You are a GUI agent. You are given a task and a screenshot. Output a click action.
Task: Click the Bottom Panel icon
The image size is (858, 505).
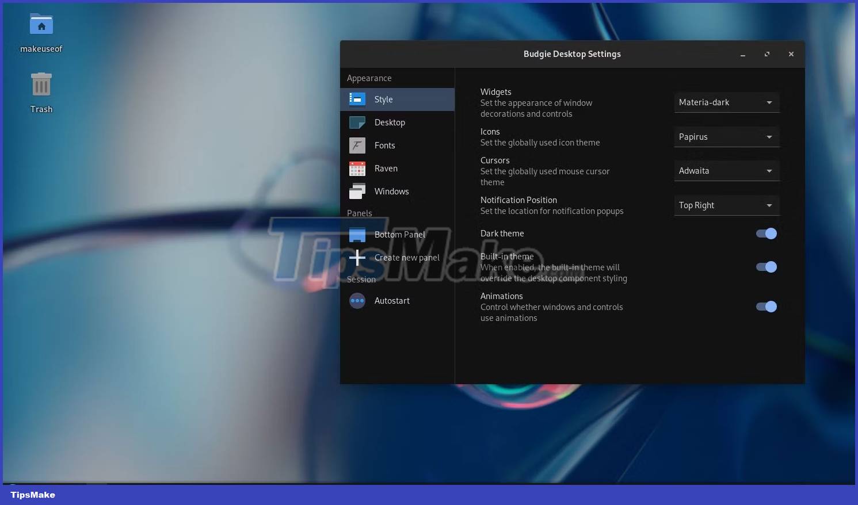pyautogui.click(x=357, y=235)
